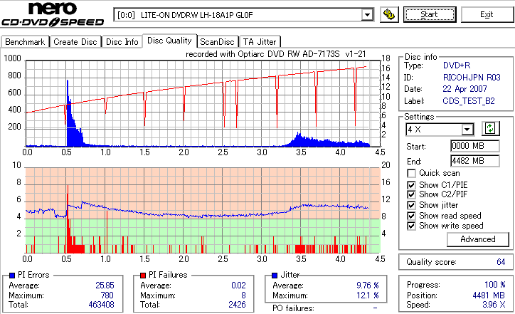Click the PI Errors maximum 780
515x314 pixels.
click(107, 295)
